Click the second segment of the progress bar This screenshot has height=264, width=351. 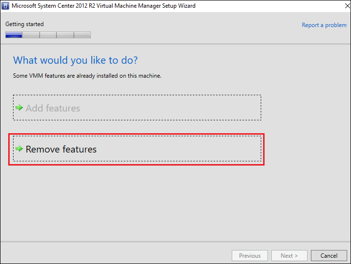point(31,35)
